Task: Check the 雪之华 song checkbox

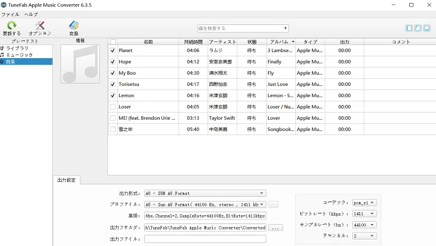Action: point(113,129)
